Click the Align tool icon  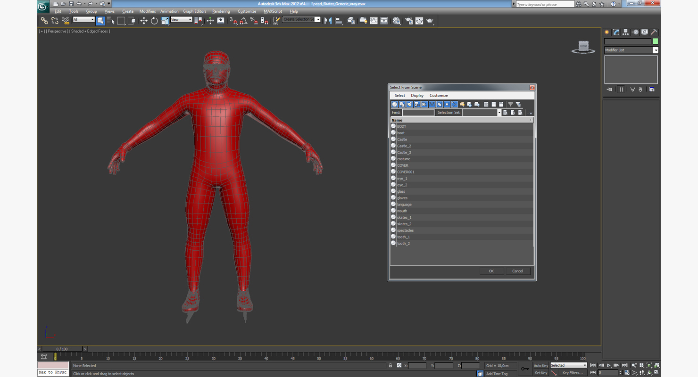click(339, 20)
